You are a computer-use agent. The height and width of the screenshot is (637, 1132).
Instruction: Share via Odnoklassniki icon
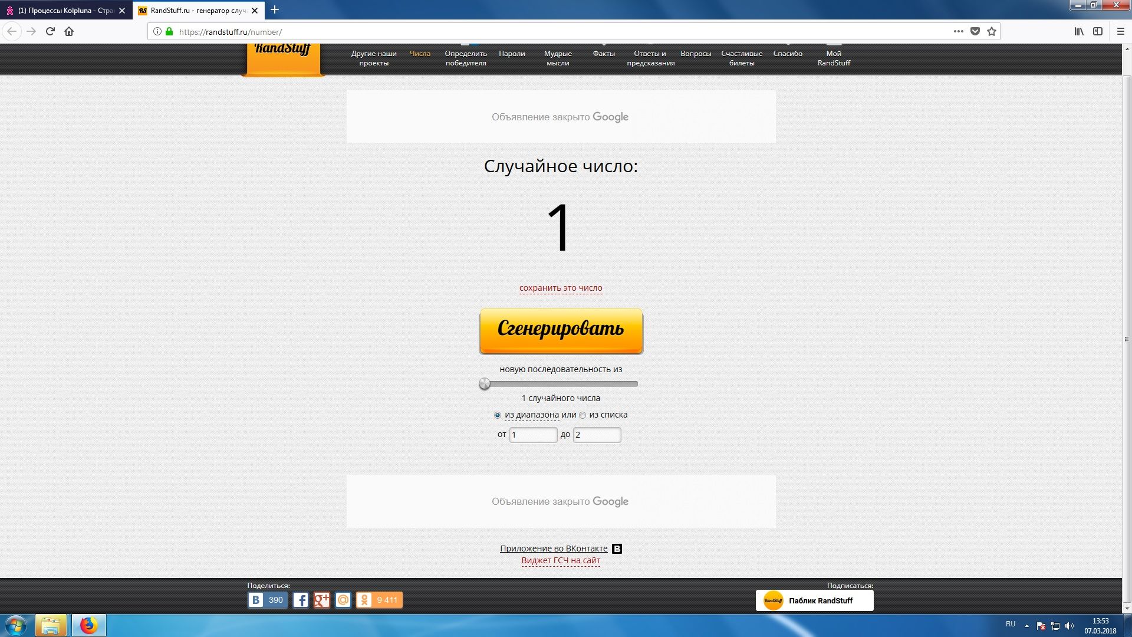pos(365,600)
